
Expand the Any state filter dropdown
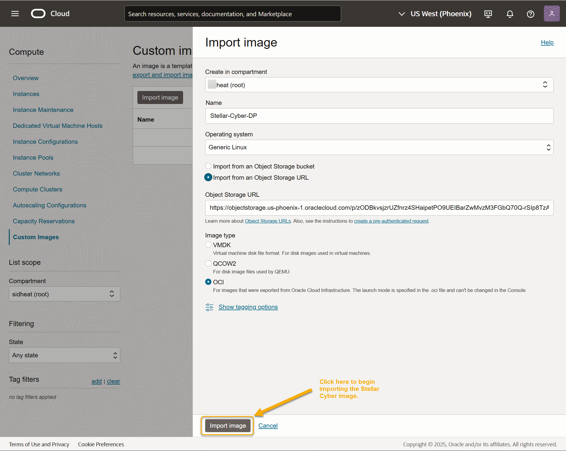pyautogui.click(x=64, y=355)
